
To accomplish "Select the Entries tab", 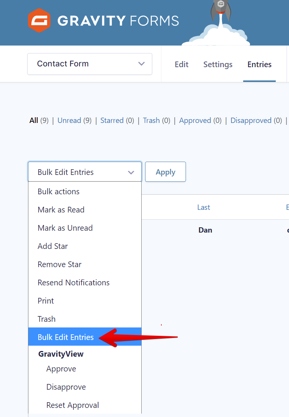I will [259, 65].
